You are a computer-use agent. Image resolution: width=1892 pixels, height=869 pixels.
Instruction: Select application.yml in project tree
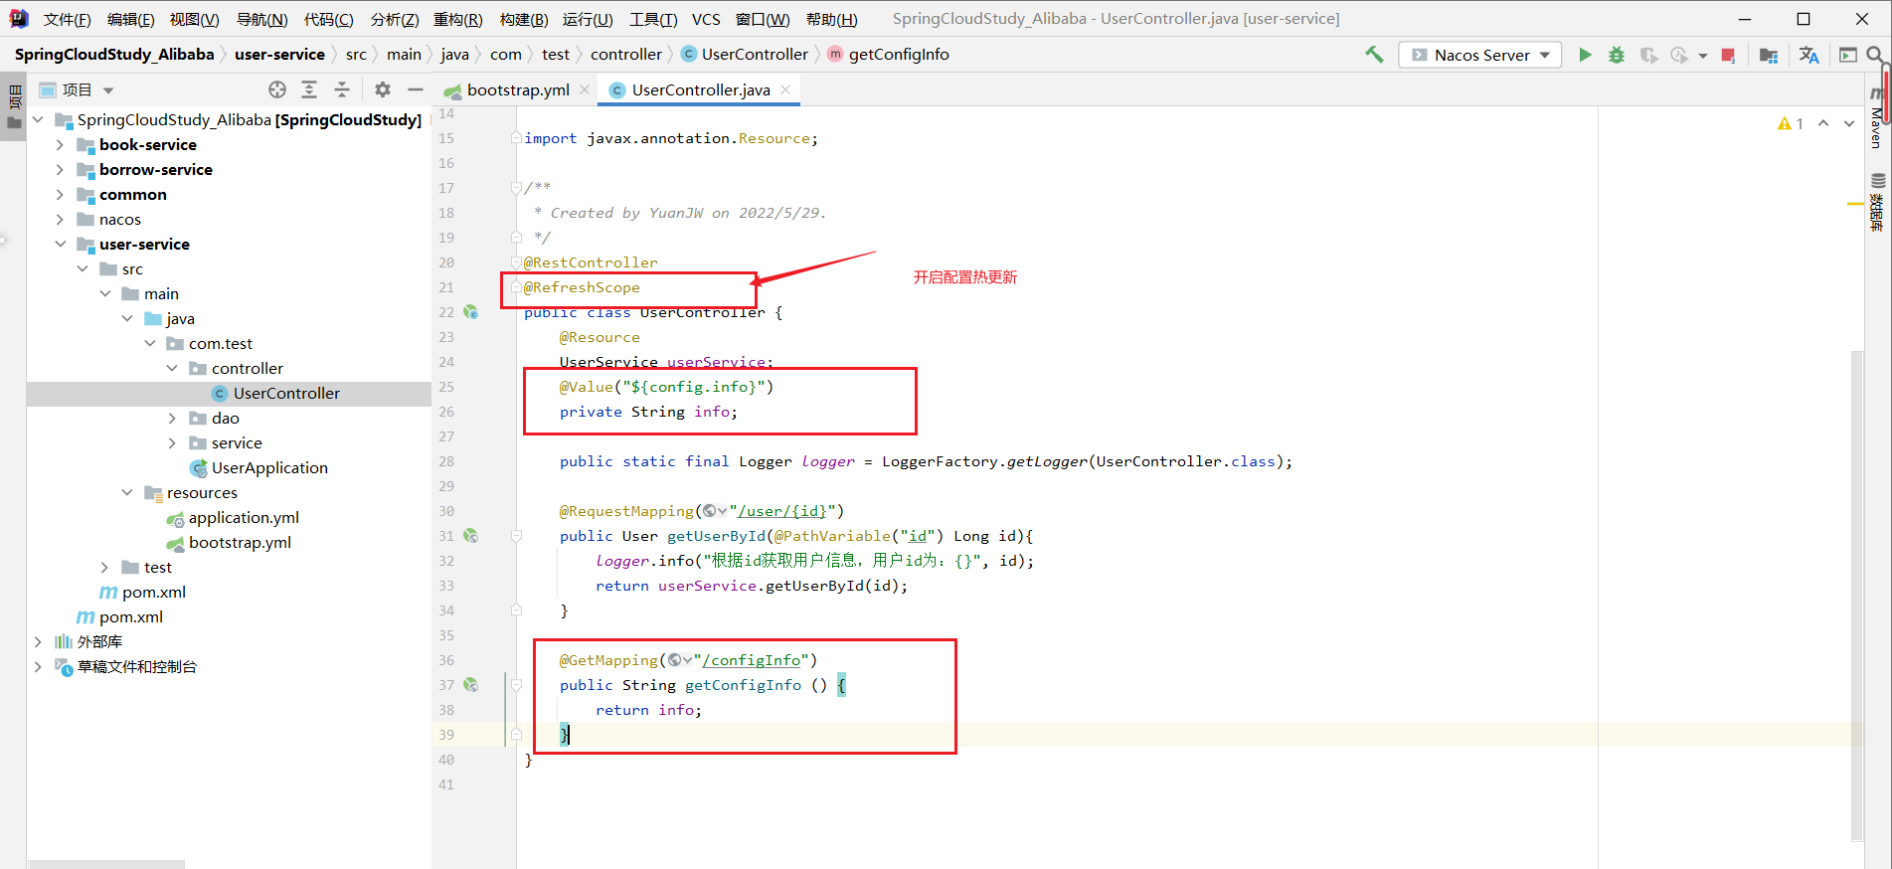tap(244, 518)
